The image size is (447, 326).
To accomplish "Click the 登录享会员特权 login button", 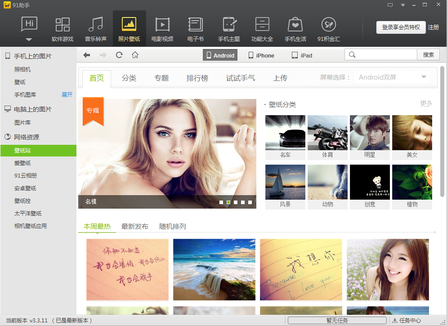I will pyautogui.click(x=401, y=27).
